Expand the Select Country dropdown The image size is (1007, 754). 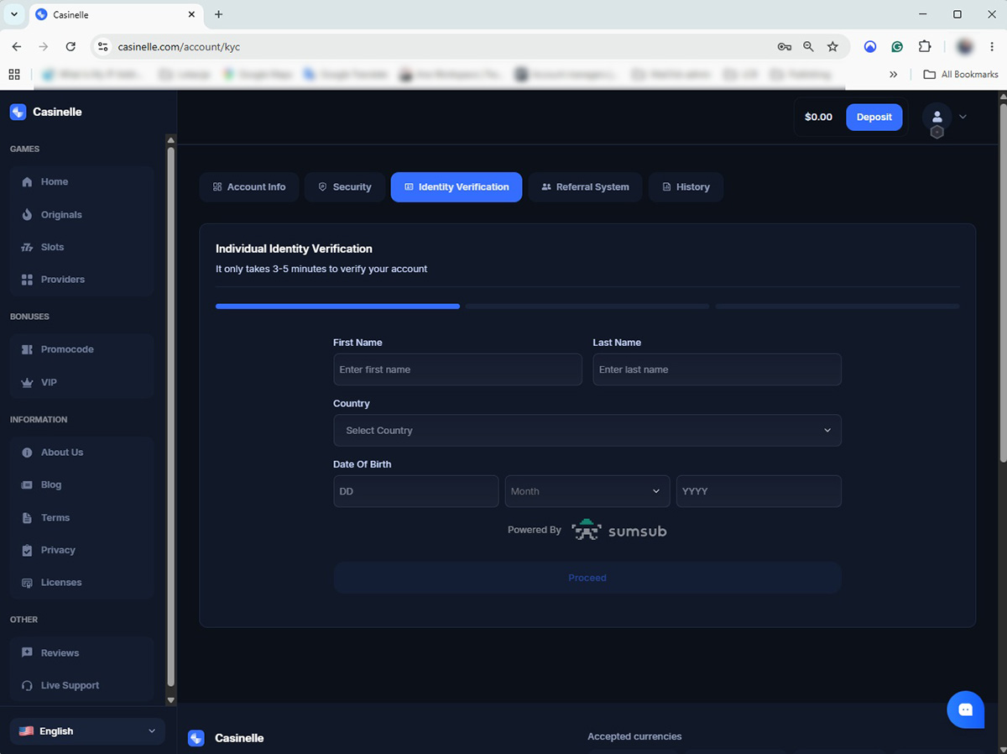coord(587,430)
